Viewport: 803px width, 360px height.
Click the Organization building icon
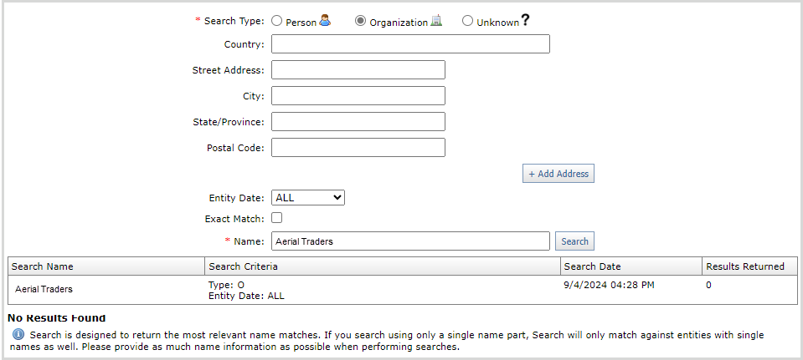pos(435,22)
